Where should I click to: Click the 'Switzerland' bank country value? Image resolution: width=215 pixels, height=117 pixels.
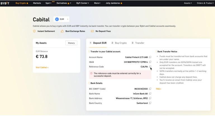142,103
